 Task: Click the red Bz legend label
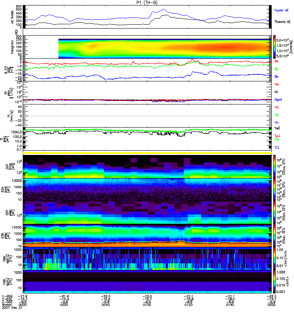pos(276,61)
